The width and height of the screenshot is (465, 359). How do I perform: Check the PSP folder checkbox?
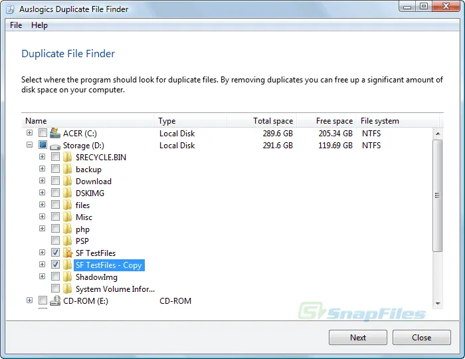click(x=55, y=240)
